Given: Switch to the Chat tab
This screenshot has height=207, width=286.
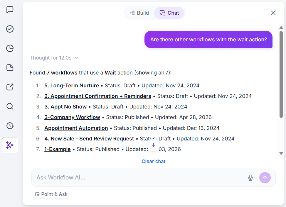Looking at the screenshot, I should pyautogui.click(x=169, y=13).
